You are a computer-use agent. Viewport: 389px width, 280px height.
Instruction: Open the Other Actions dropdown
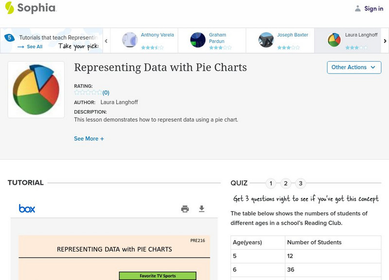coord(354,67)
